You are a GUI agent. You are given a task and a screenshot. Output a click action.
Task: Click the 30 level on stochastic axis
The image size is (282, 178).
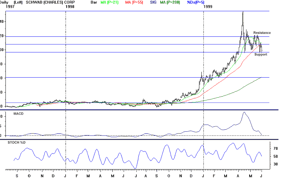276,164
